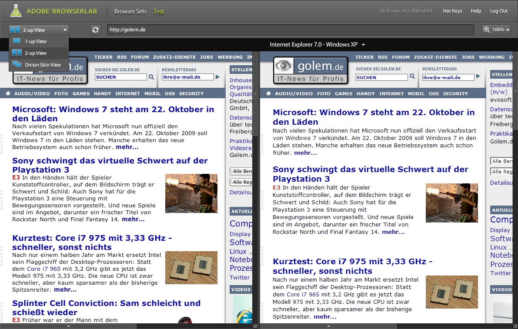Open 'Alle Beru' dropdown in left pane

(x=241, y=171)
